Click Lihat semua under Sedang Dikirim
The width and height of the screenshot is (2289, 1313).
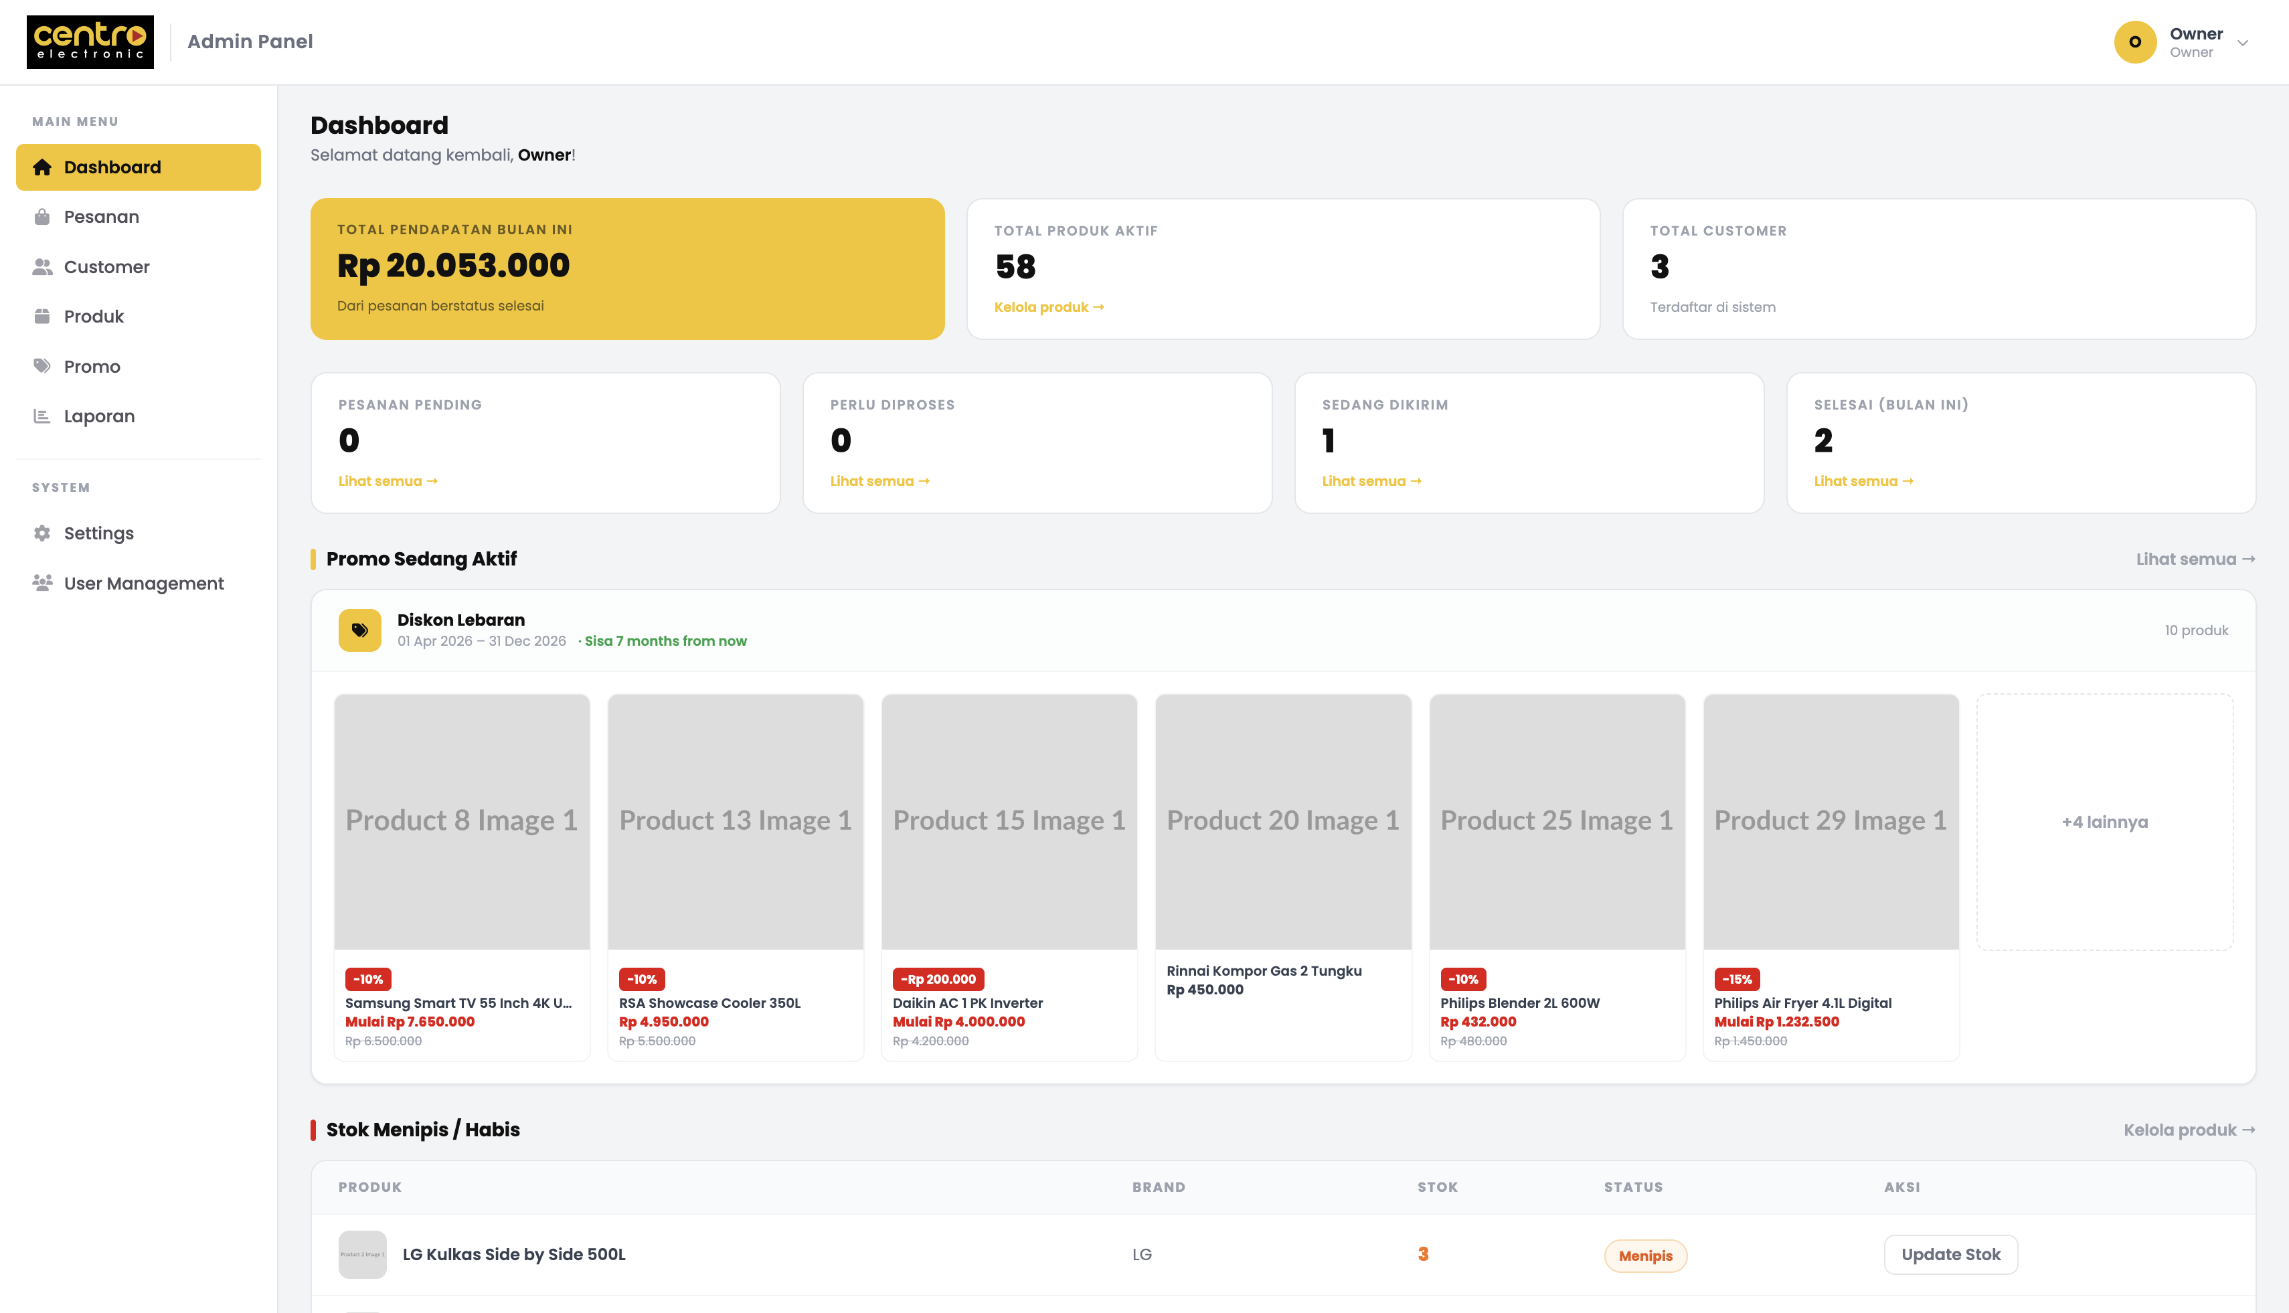[1372, 480]
